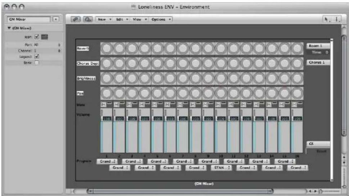The image size is (349, 196).
Task: Click channel 16 Reverb knob
Action: [x=297, y=49]
